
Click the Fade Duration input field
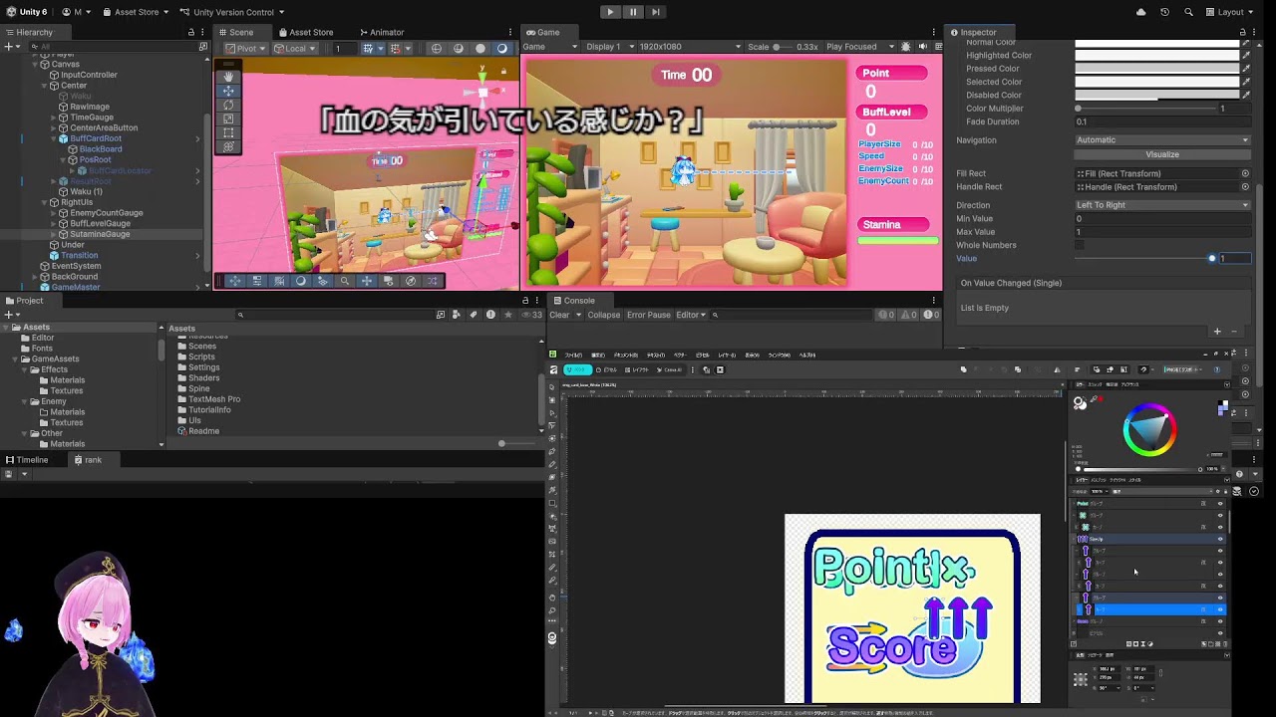[x=1162, y=121]
